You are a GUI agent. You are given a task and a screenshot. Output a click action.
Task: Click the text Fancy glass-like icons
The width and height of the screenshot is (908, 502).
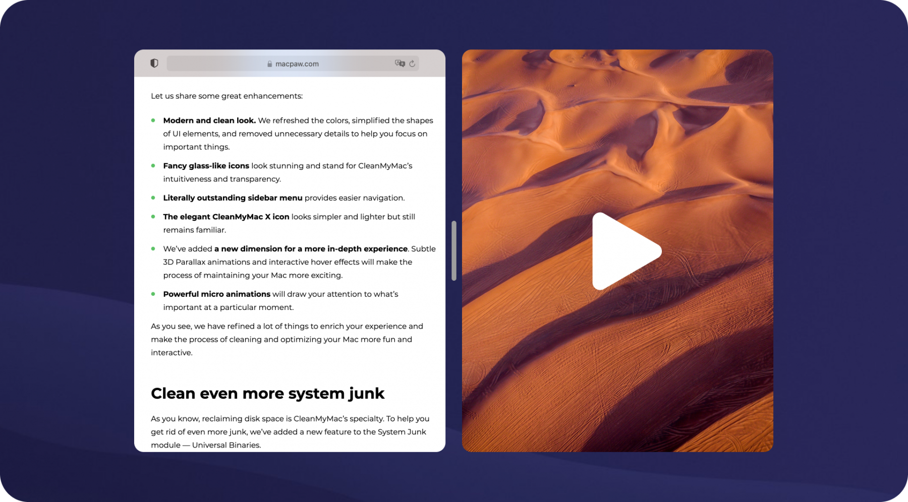pos(206,166)
